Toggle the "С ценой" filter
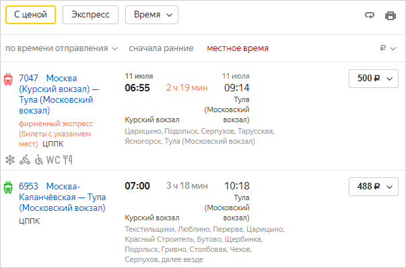 [x=30, y=15]
